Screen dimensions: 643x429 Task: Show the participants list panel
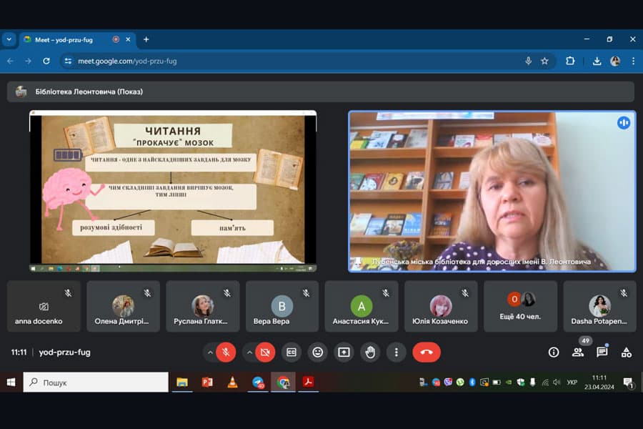578,352
